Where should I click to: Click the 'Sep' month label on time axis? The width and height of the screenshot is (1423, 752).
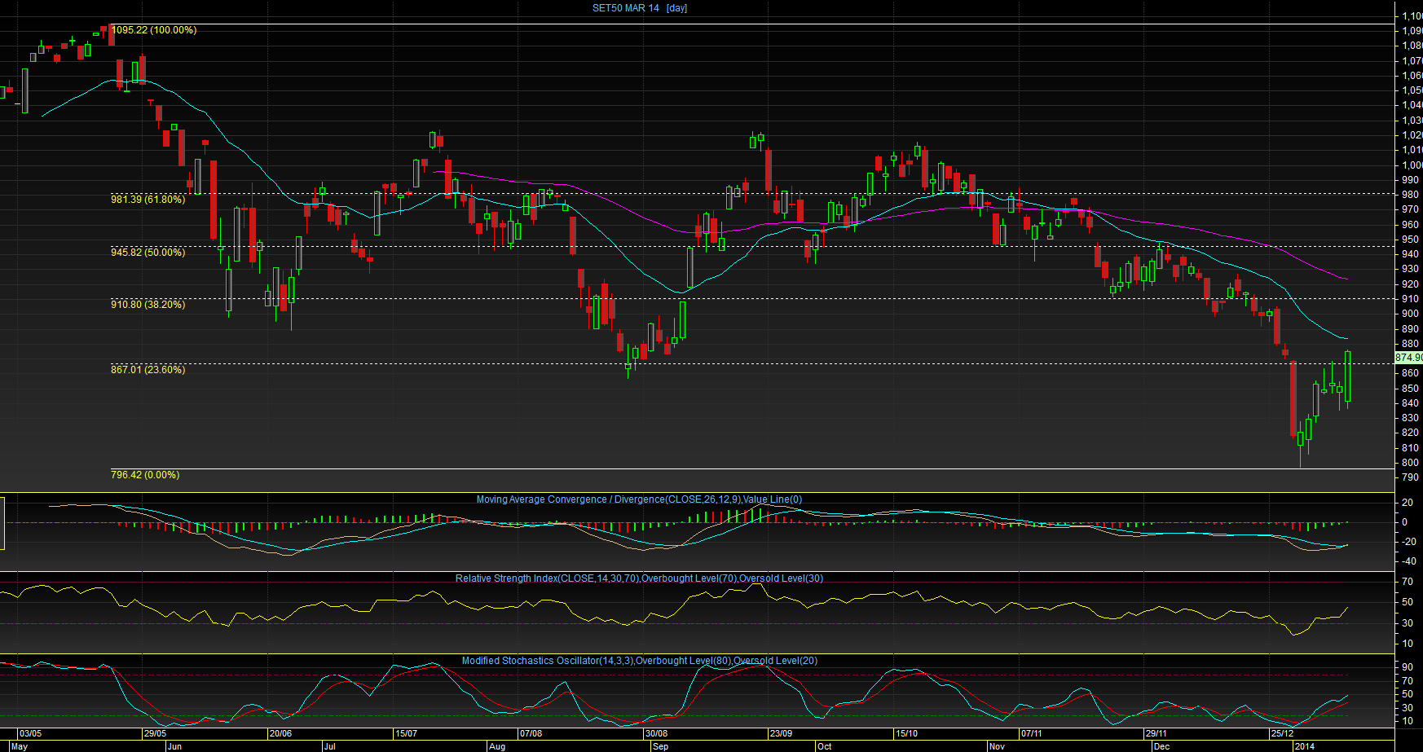[660, 746]
